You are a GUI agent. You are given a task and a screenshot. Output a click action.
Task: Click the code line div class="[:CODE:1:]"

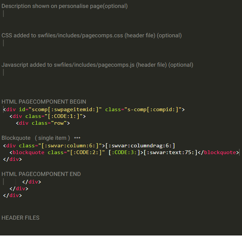click(x=47, y=116)
